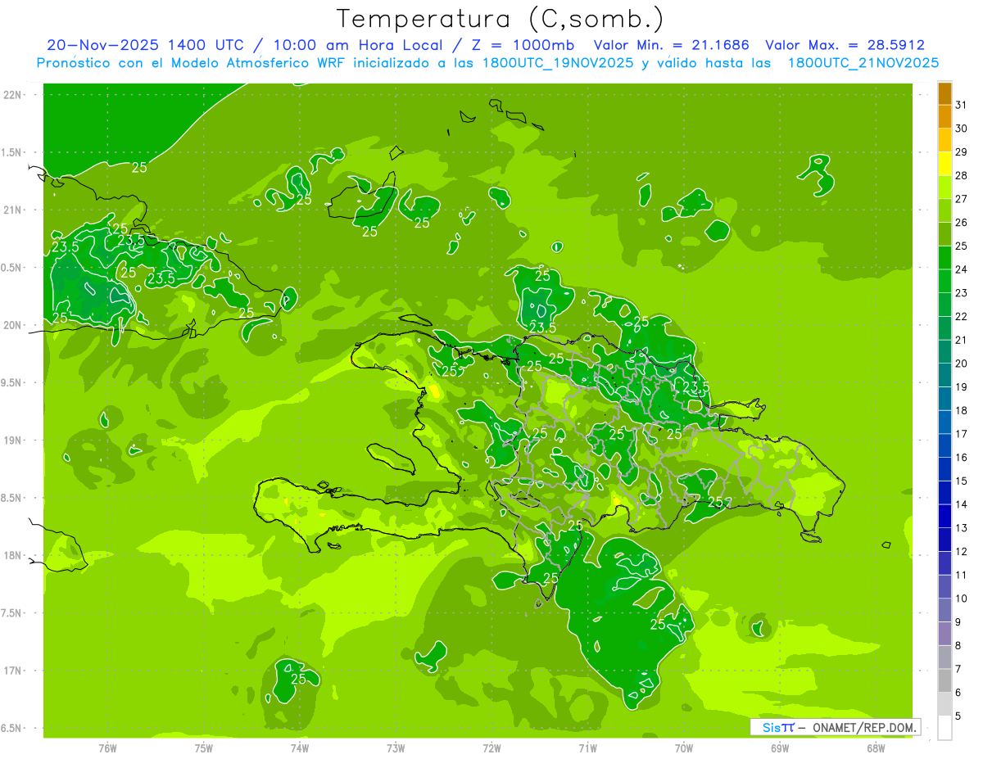Click the '31' value on the color legend
This screenshot has width=983, height=759.
[x=961, y=105]
